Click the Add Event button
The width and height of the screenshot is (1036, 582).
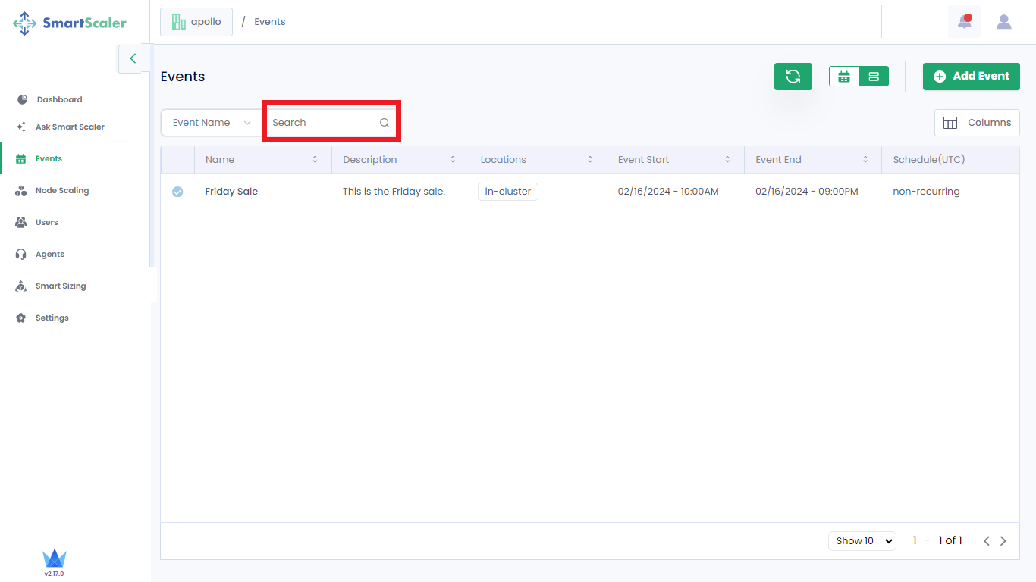coord(971,77)
